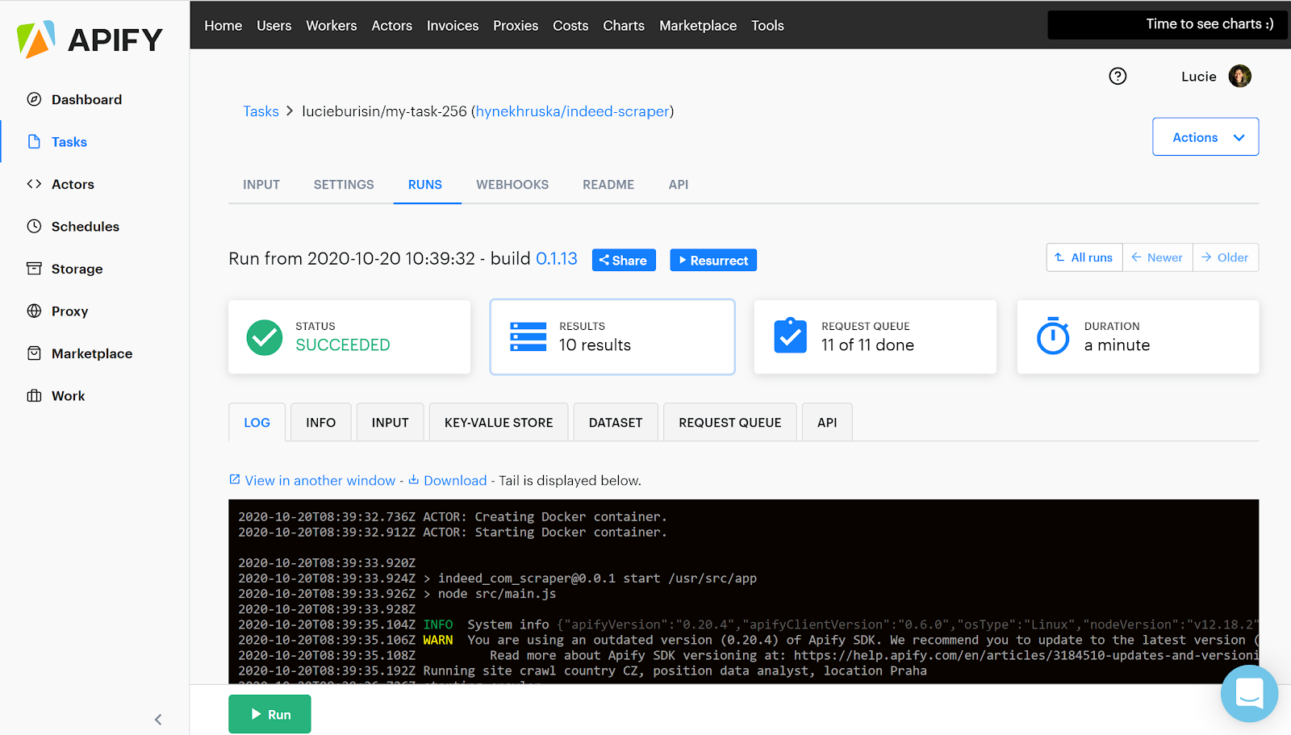The width and height of the screenshot is (1291, 735).
Task: Open the Actors top menu item
Action: [392, 26]
